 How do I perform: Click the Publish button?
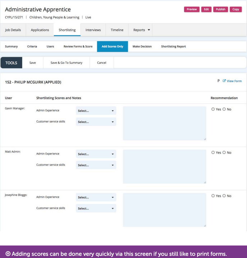pyautogui.click(x=220, y=9)
